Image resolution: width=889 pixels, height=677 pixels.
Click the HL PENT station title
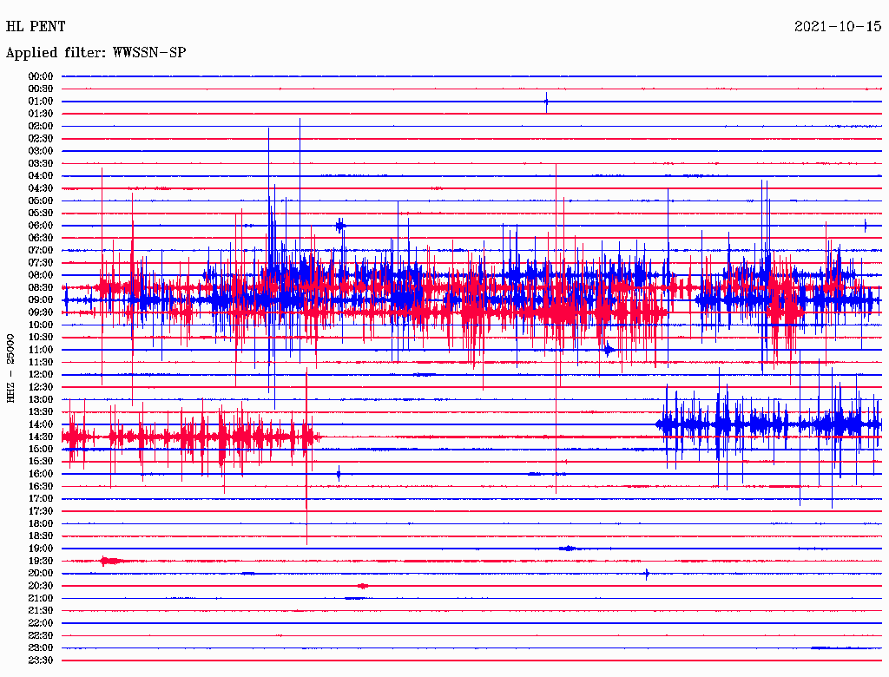pyautogui.click(x=36, y=27)
